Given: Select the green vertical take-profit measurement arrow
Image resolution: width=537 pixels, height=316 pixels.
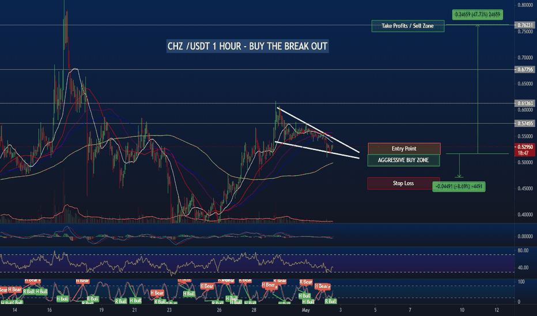Looking at the screenshot, I should pyautogui.click(x=478, y=89).
